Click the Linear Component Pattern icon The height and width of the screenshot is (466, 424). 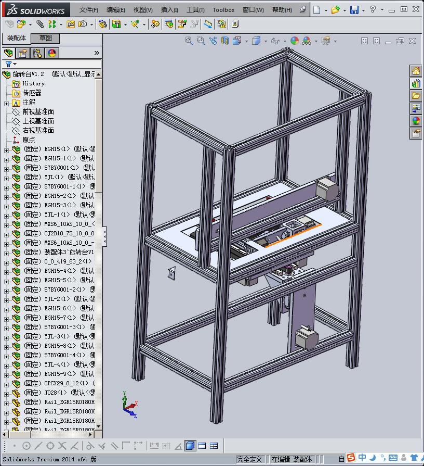(52, 24)
